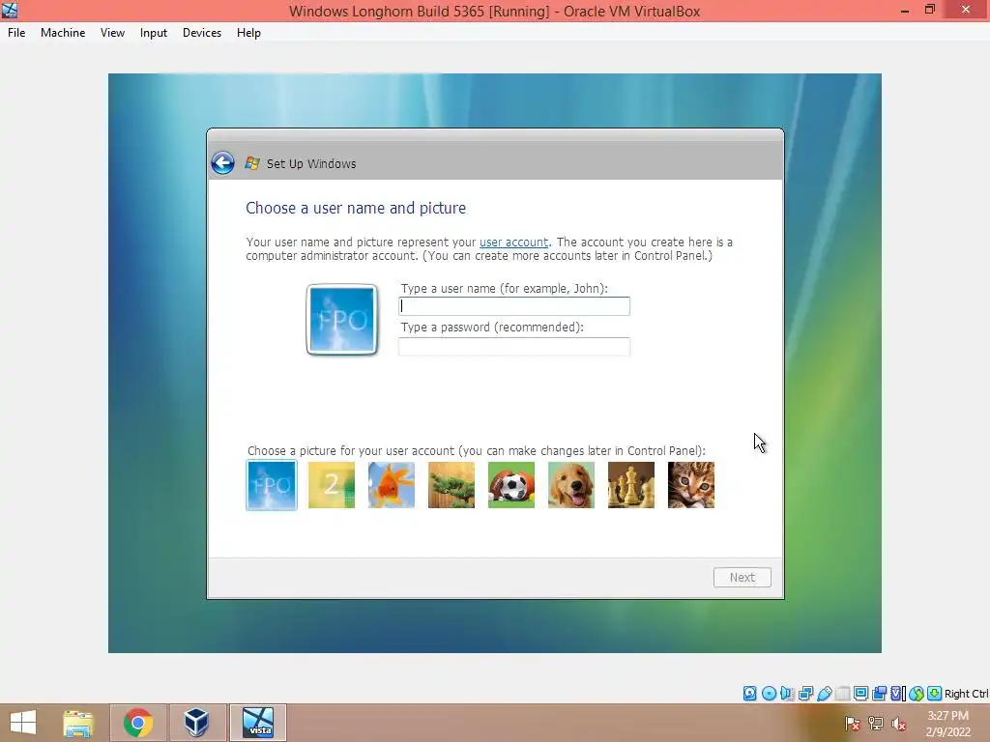Focus the password text field
The width and height of the screenshot is (990, 742).
pyautogui.click(x=514, y=347)
